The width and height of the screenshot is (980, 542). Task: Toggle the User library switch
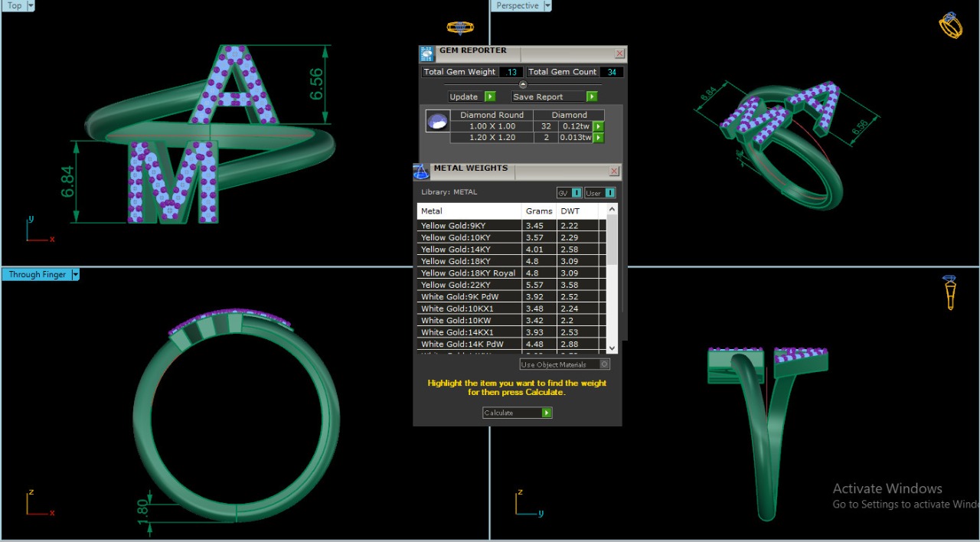coord(609,193)
